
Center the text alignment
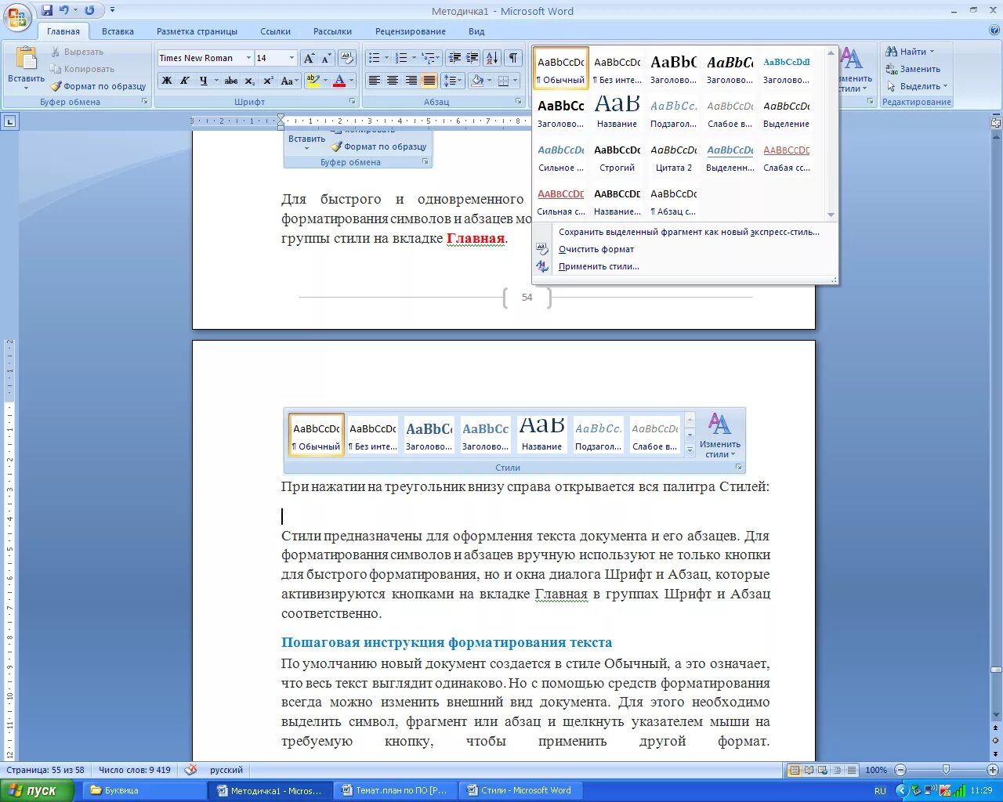393,80
